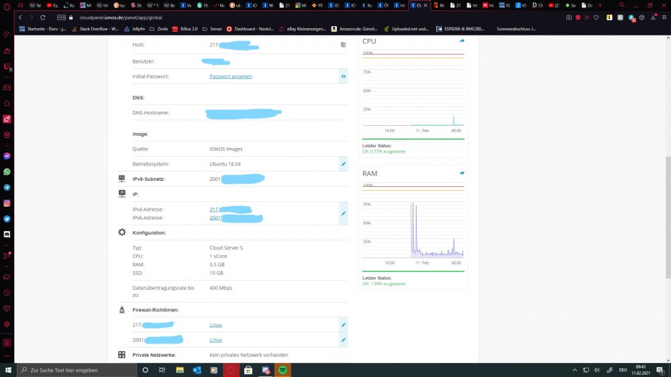The image size is (671, 377).
Task: Open the Linux firewall policy link in the 217 row
Action: [215, 325]
